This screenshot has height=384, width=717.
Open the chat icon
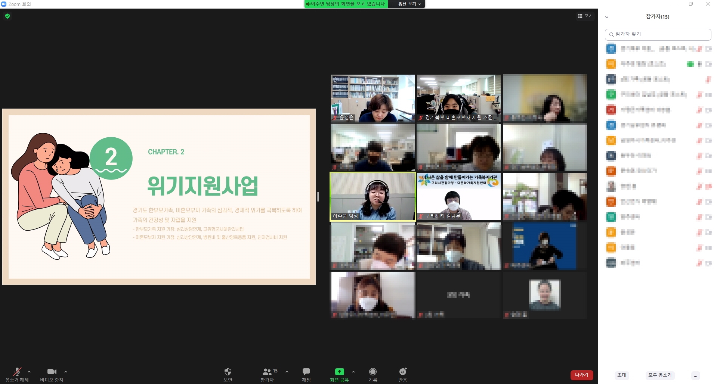tap(306, 372)
